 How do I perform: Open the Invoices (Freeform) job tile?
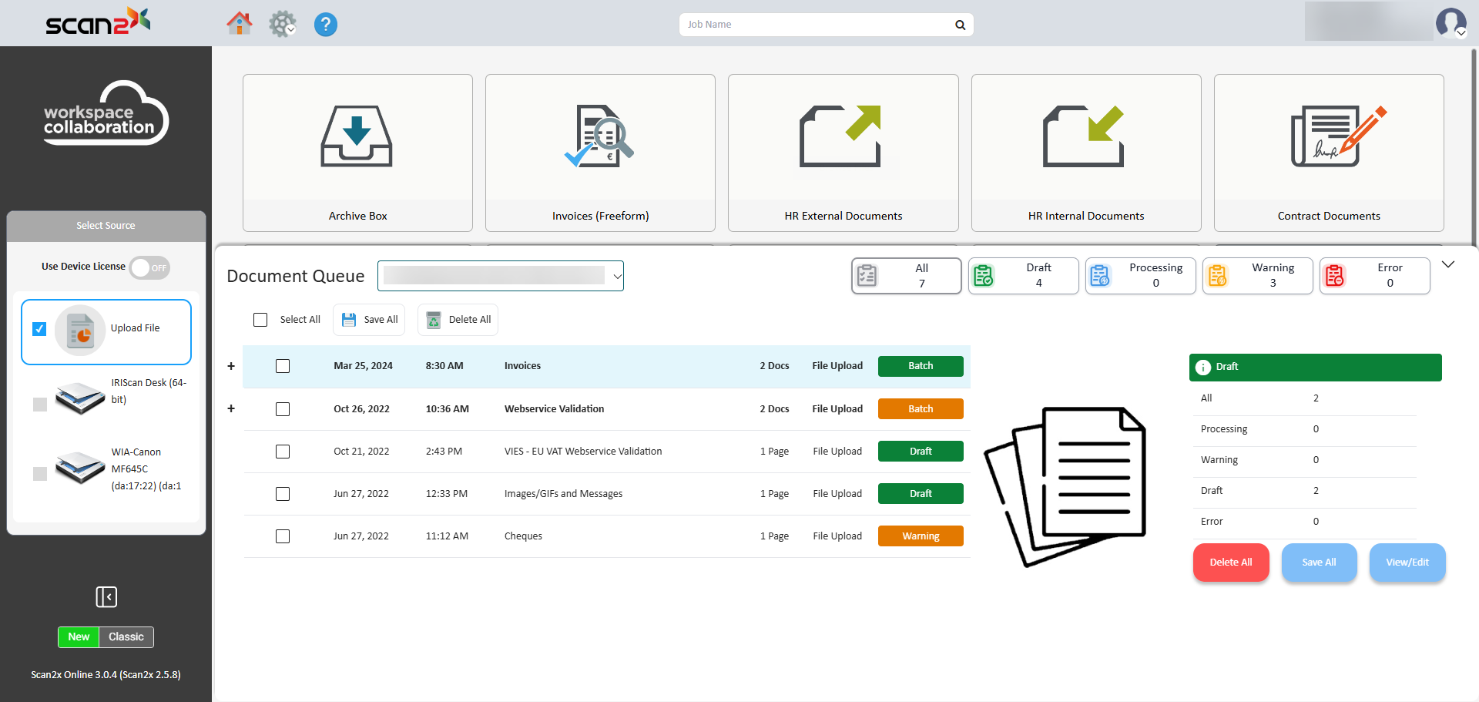click(x=600, y=153)
